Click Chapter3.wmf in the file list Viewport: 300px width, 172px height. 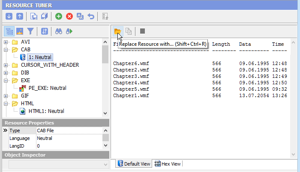click(131, 76)
